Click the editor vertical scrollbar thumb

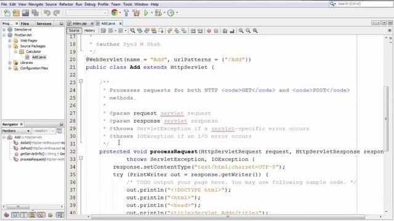coord(386,118)
